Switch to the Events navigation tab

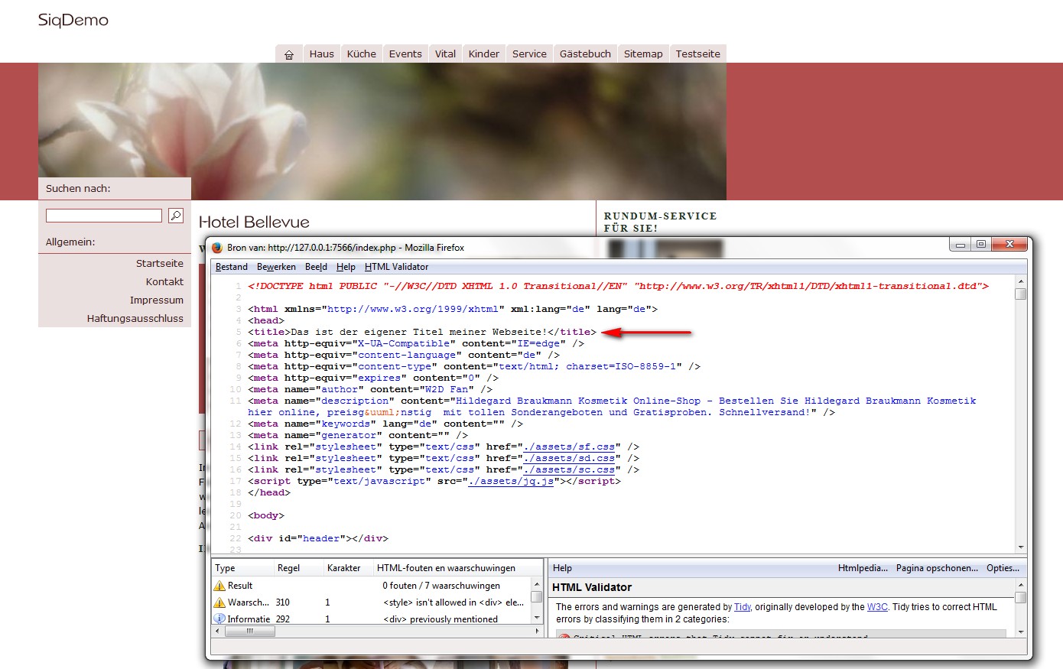click(x=405, y=54)
